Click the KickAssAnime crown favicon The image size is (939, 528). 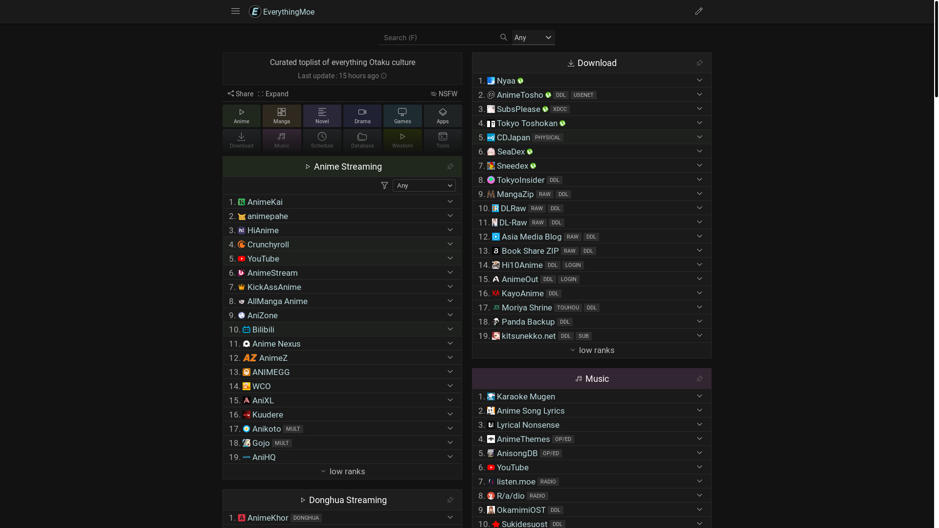click(x=242, y=287)
